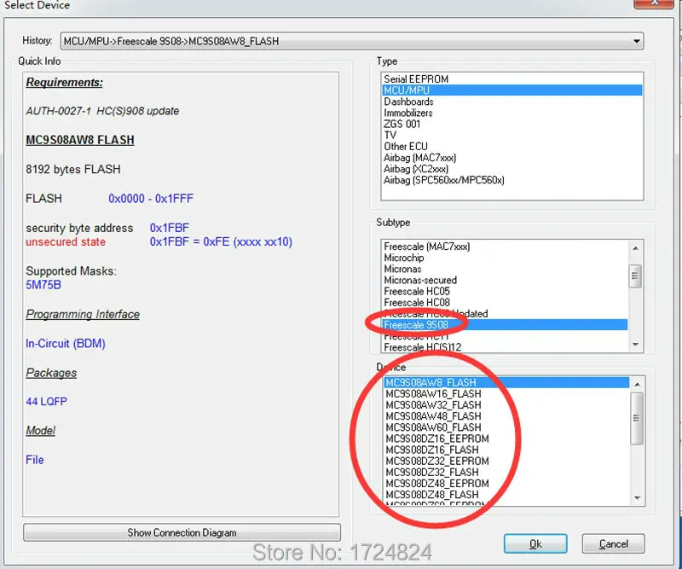Select Airbag (XC2xxx) in Type list
Image resolution: width=682 pixels, height=569 pixels.
pos(512,169)
